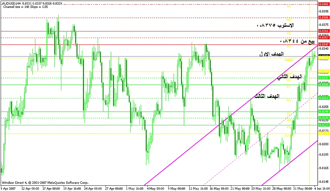Click the yellow M0 pivot level label
Viewport: 330px width, 191px height.
point(289,120)
